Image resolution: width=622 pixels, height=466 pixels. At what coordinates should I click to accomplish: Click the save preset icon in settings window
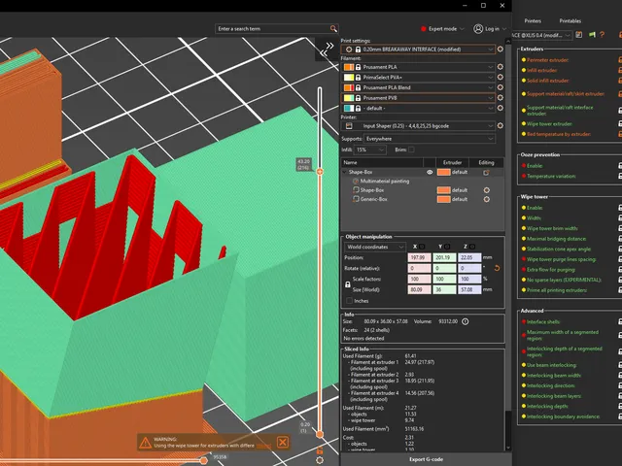(579, 35)
